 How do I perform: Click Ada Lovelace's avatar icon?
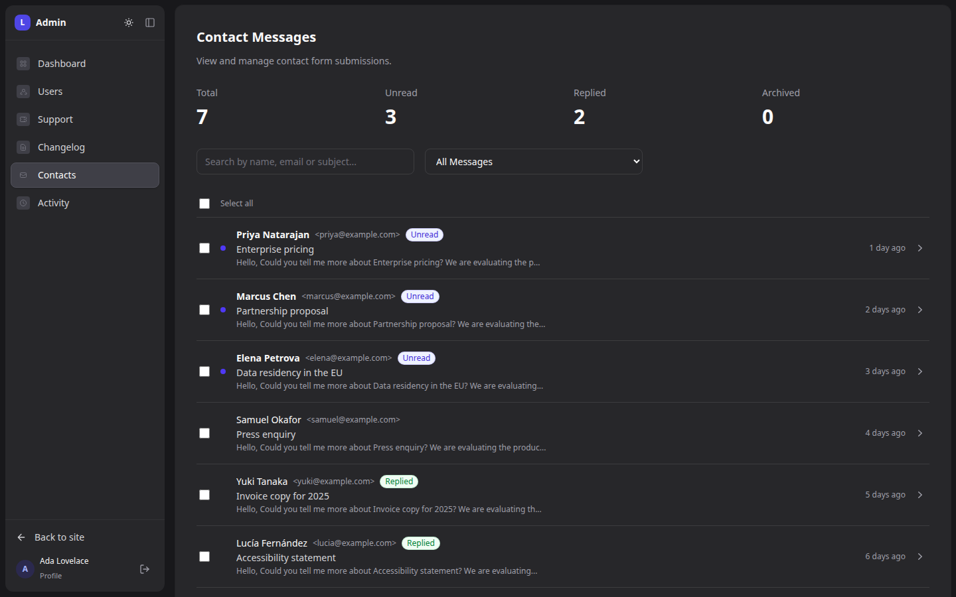[25, 569]
